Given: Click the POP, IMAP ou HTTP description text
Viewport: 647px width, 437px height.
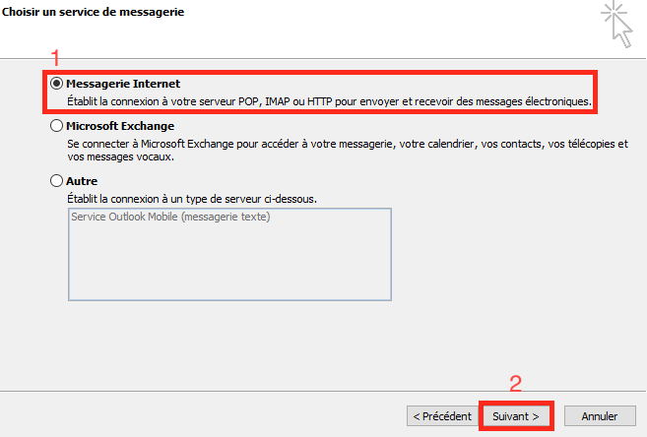Looking at the screenshot, I should tap(329, 101).
